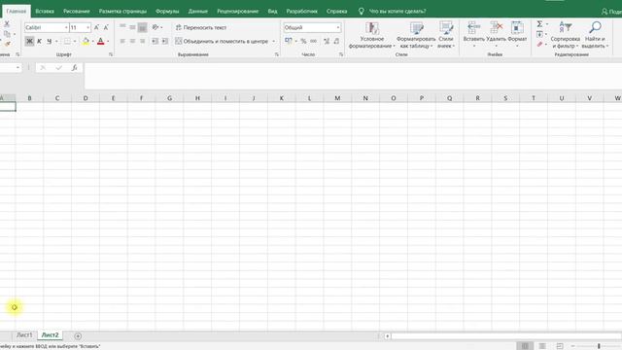
Task: Increase font size with larger A icon
Action: point(96,27)
